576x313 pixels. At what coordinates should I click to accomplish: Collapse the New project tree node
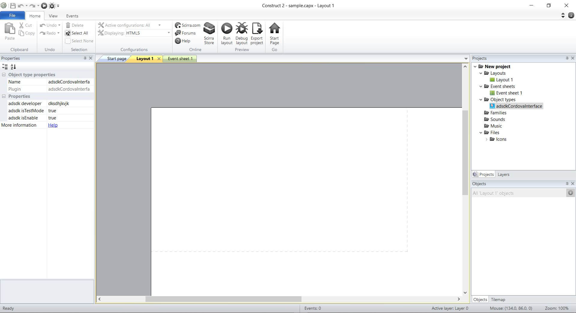[x=475, y=67]
